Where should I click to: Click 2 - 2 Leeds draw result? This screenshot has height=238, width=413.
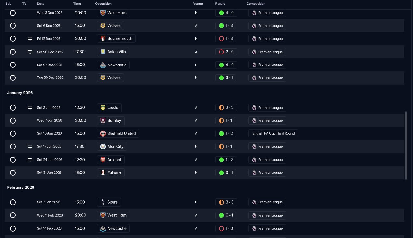click(x=226, y=108)
